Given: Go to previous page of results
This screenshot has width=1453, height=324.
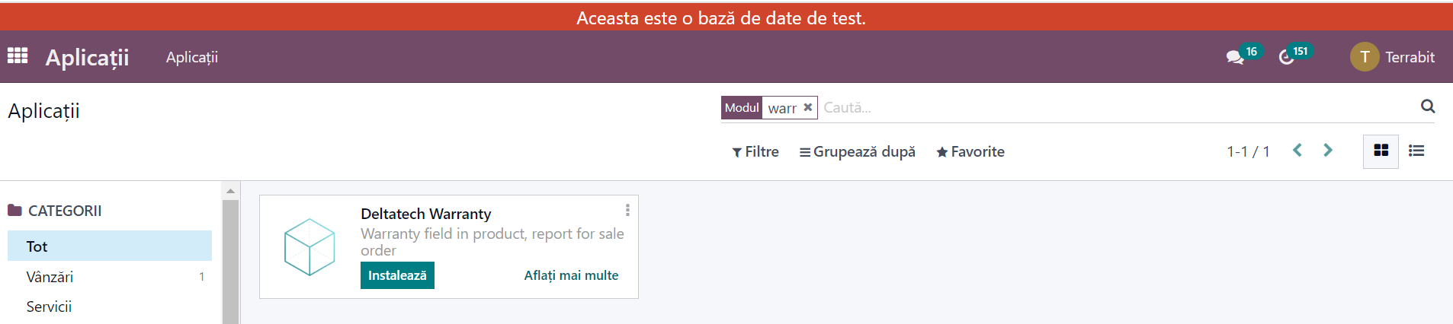Looking at the screenshot, I should click(x=1297, y=151).
